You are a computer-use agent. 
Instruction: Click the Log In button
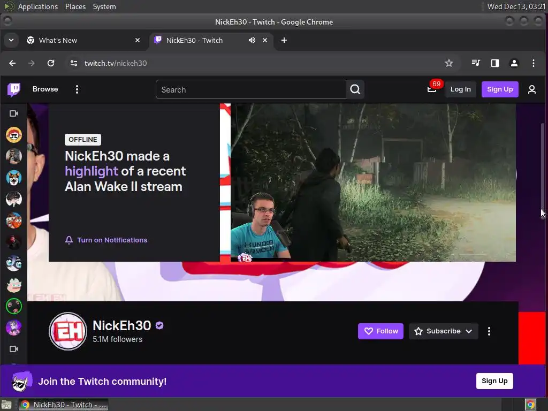[x=460, y=89]
